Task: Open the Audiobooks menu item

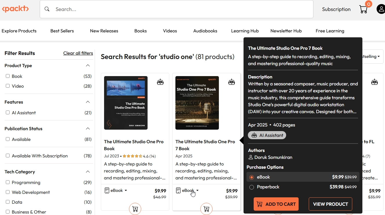Action: click(205, 31)
